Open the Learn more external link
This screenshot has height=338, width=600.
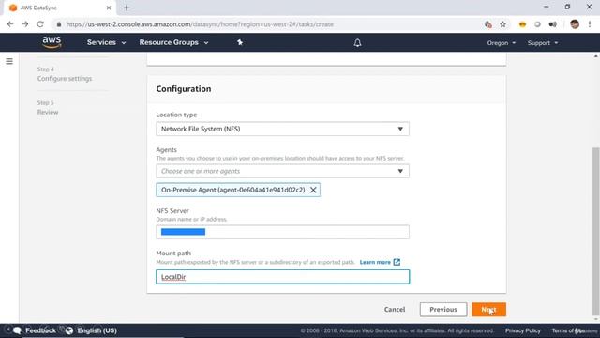pyautogui.click(x=380, y=262)
